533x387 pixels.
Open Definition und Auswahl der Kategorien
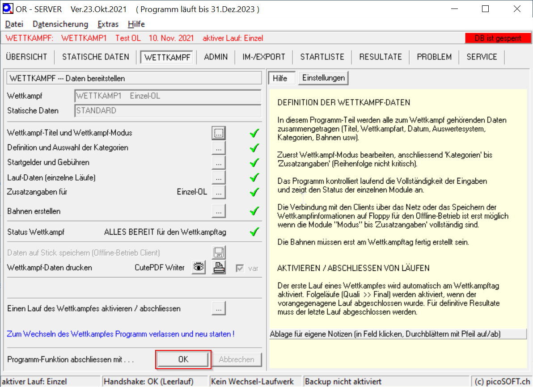[219, 147]
